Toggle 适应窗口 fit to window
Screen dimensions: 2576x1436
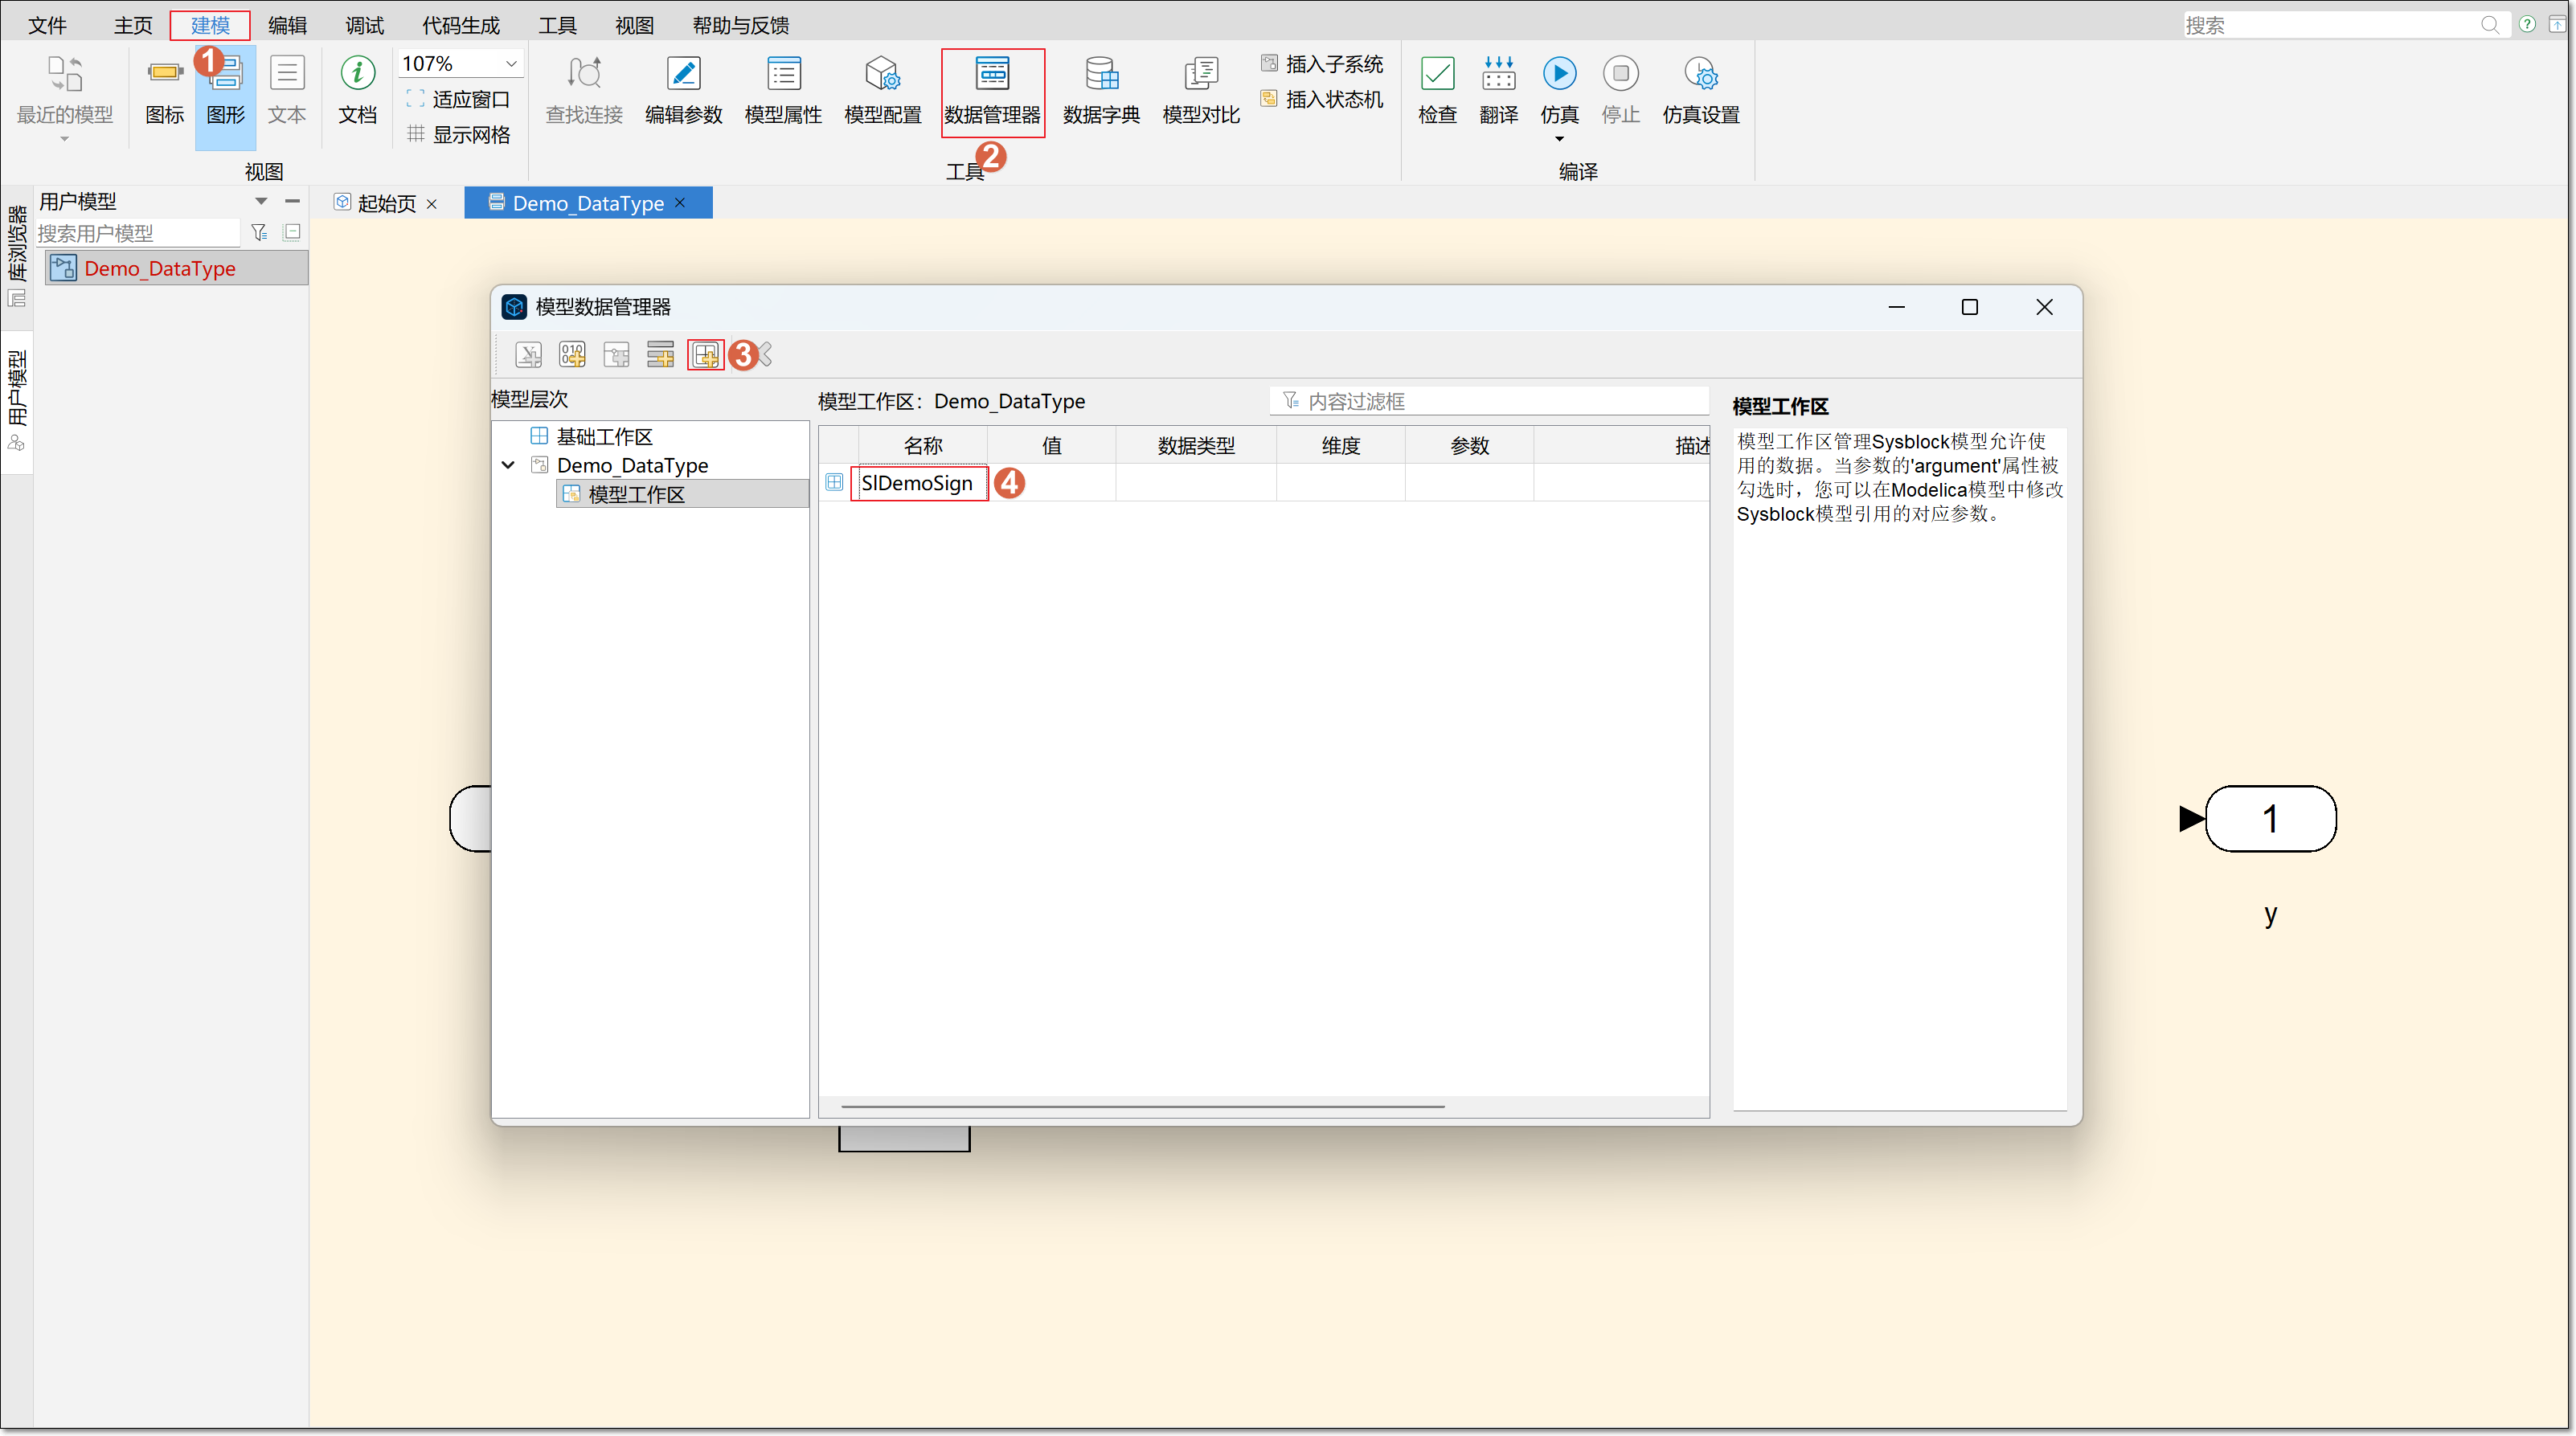coord(459,99)
